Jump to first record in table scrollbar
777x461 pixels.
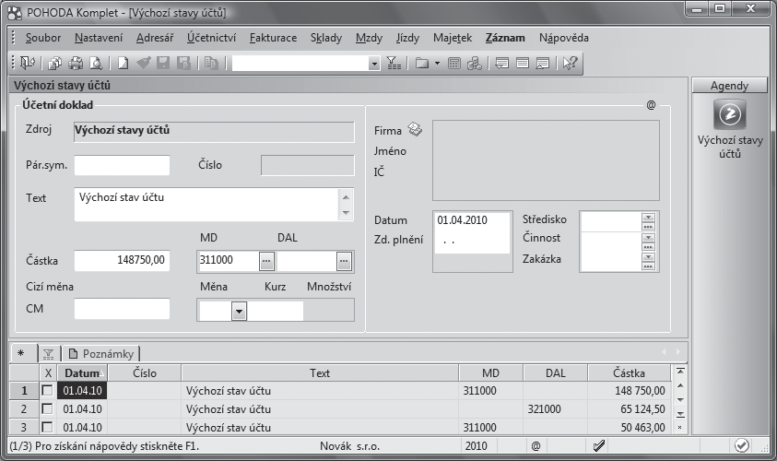point(680,372)
